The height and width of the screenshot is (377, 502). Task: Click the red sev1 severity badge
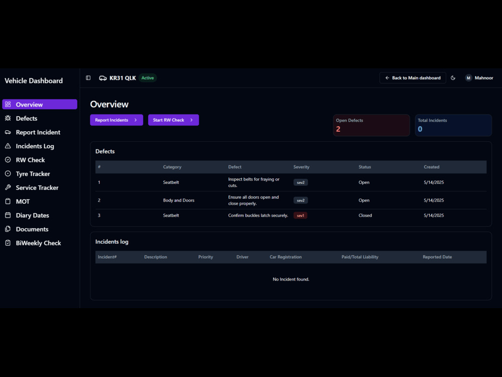tap(300, 216)
